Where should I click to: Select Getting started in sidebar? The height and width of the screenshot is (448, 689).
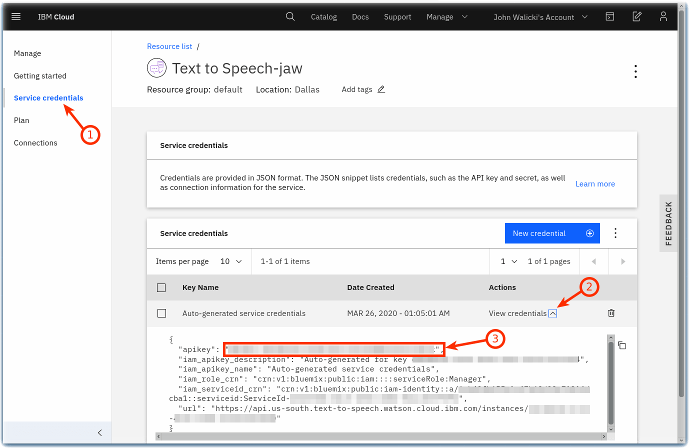[40, 76]
